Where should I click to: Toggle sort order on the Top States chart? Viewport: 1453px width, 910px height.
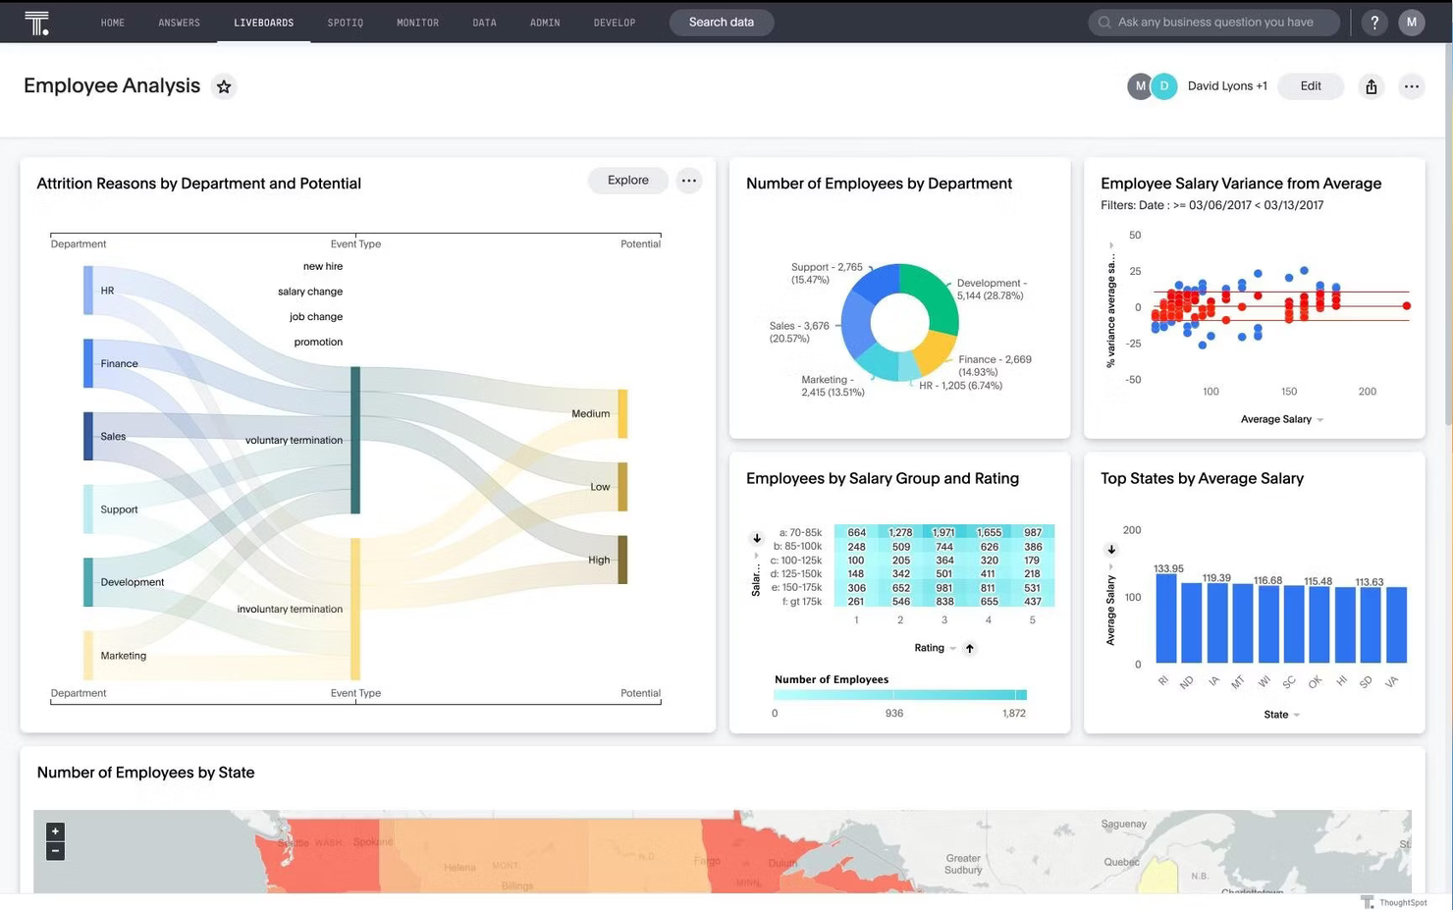pyautogui.click(x=1111, y=550)
